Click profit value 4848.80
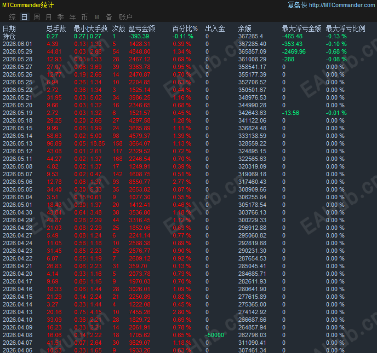377x353 pixels. tap(140, 52)
